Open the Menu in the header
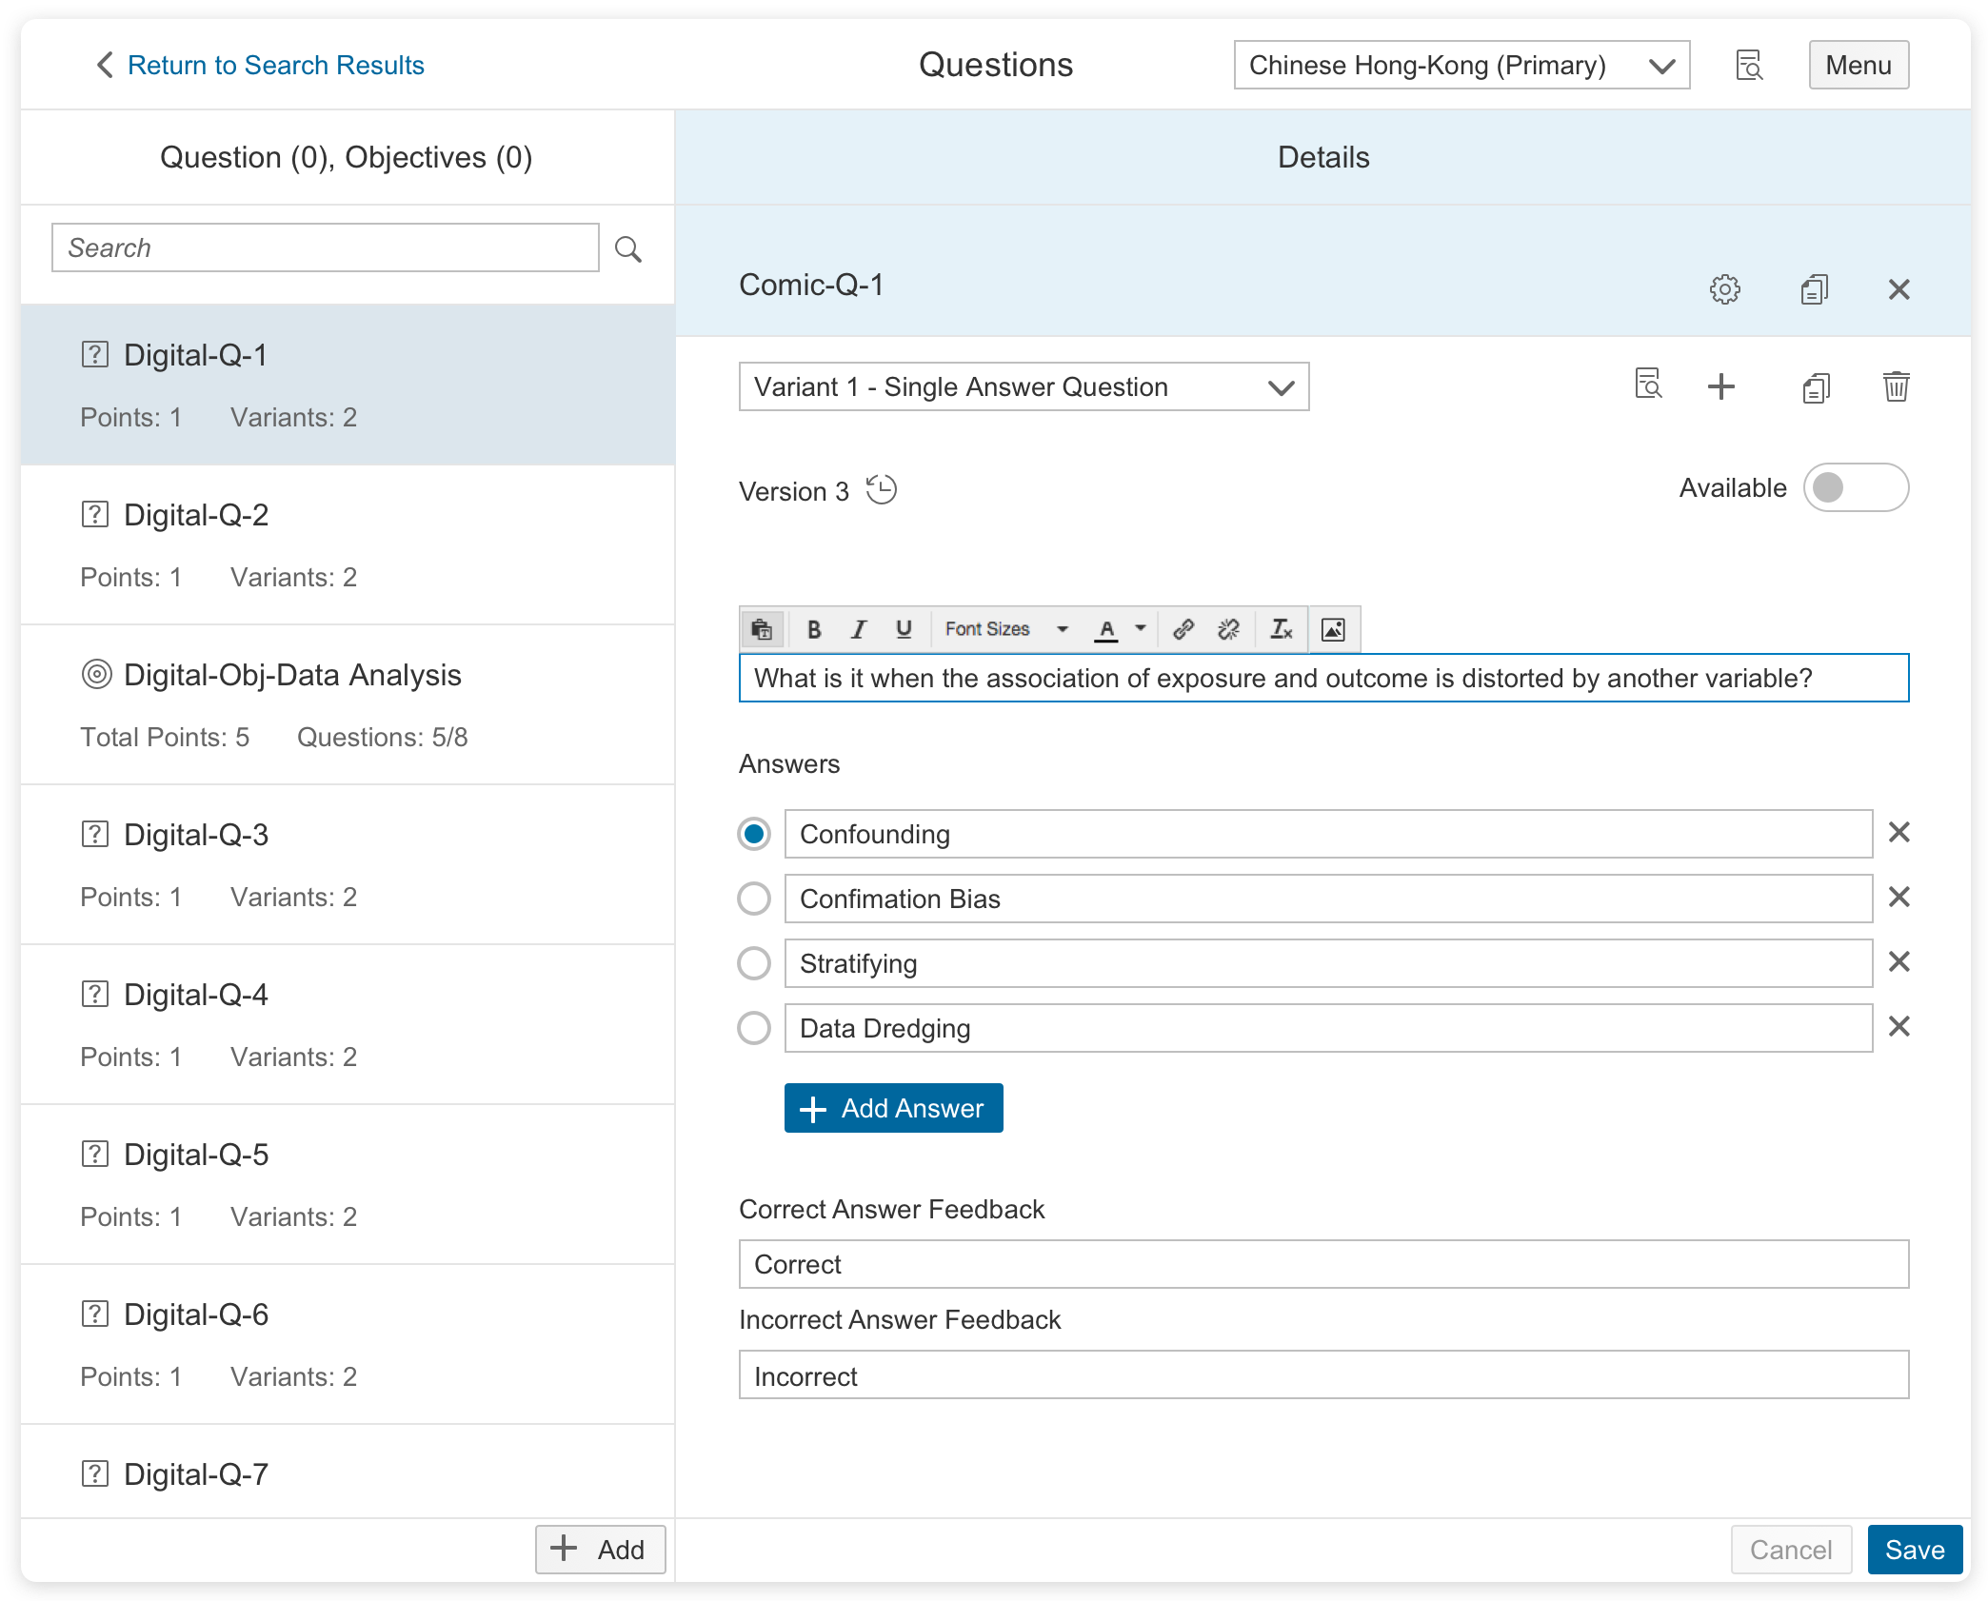The height and width of the screenshot is (1601, 1988). pos(1858,65)
